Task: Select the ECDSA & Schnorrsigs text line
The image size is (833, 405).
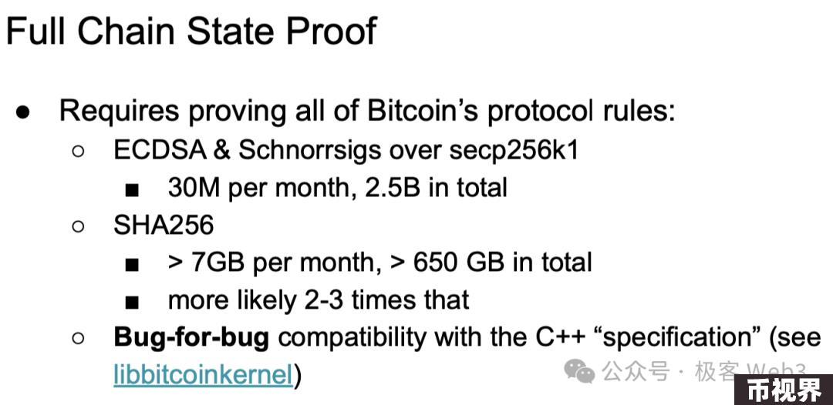Action: pyautogui.click(x=346, y=151)
